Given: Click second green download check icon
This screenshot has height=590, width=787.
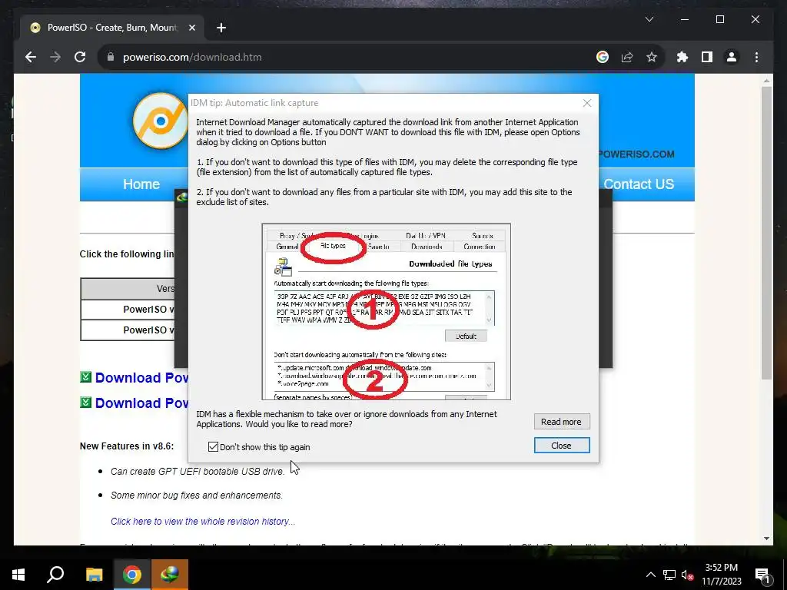Looking at the screenshot, I should pos(86,402).
